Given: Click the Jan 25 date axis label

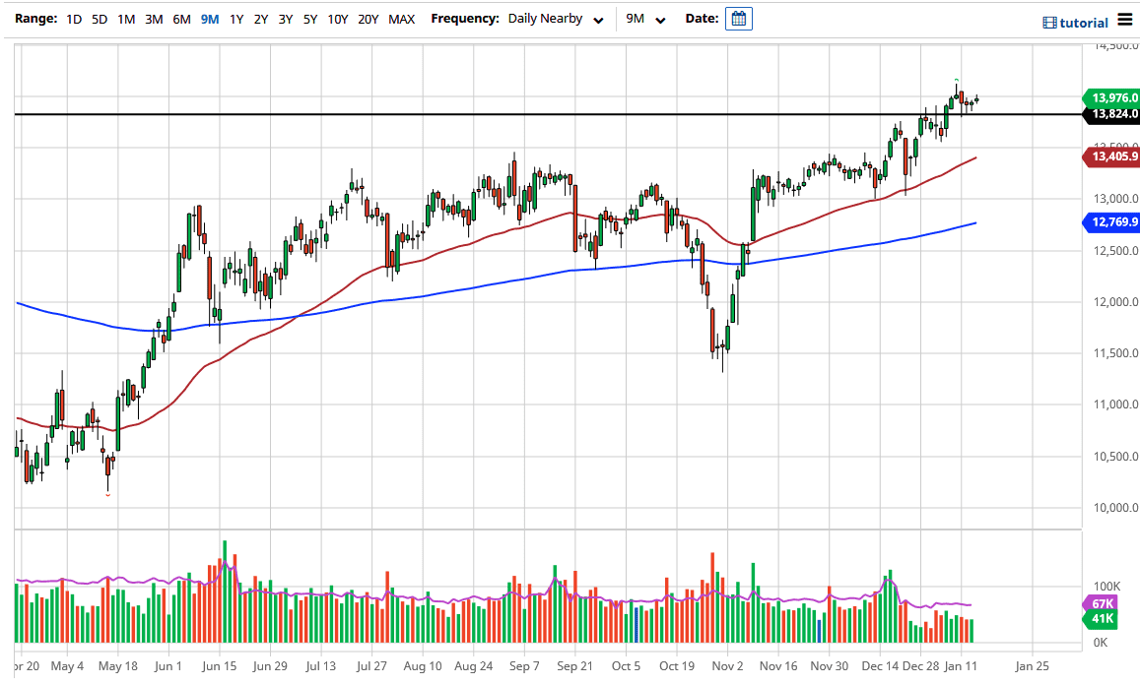Looking at the screenshot, I should click(x=1033, y=666).
